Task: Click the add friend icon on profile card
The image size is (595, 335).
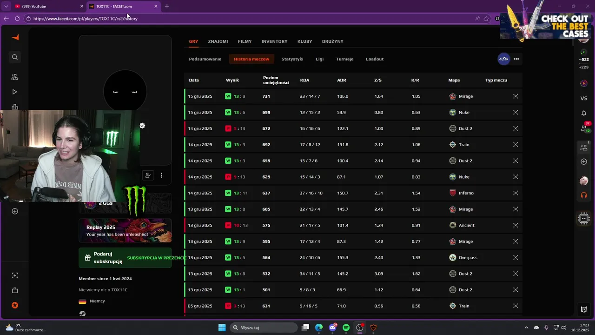Action: pos(148,175)
